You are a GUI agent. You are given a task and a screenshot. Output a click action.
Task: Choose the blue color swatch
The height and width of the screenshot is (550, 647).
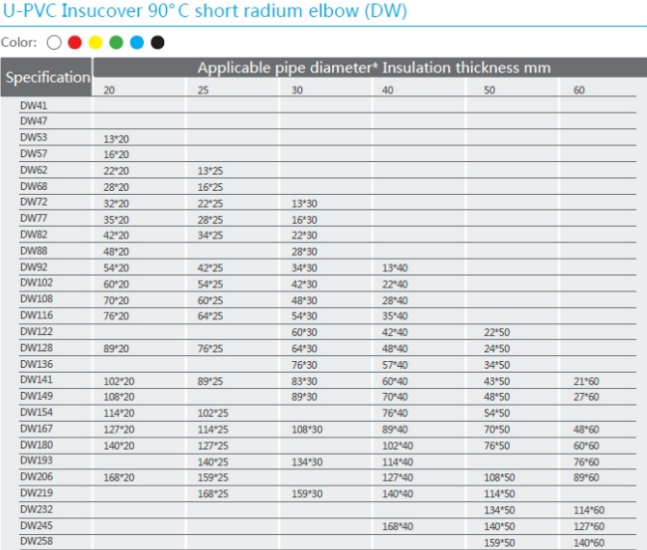point(137,42)
